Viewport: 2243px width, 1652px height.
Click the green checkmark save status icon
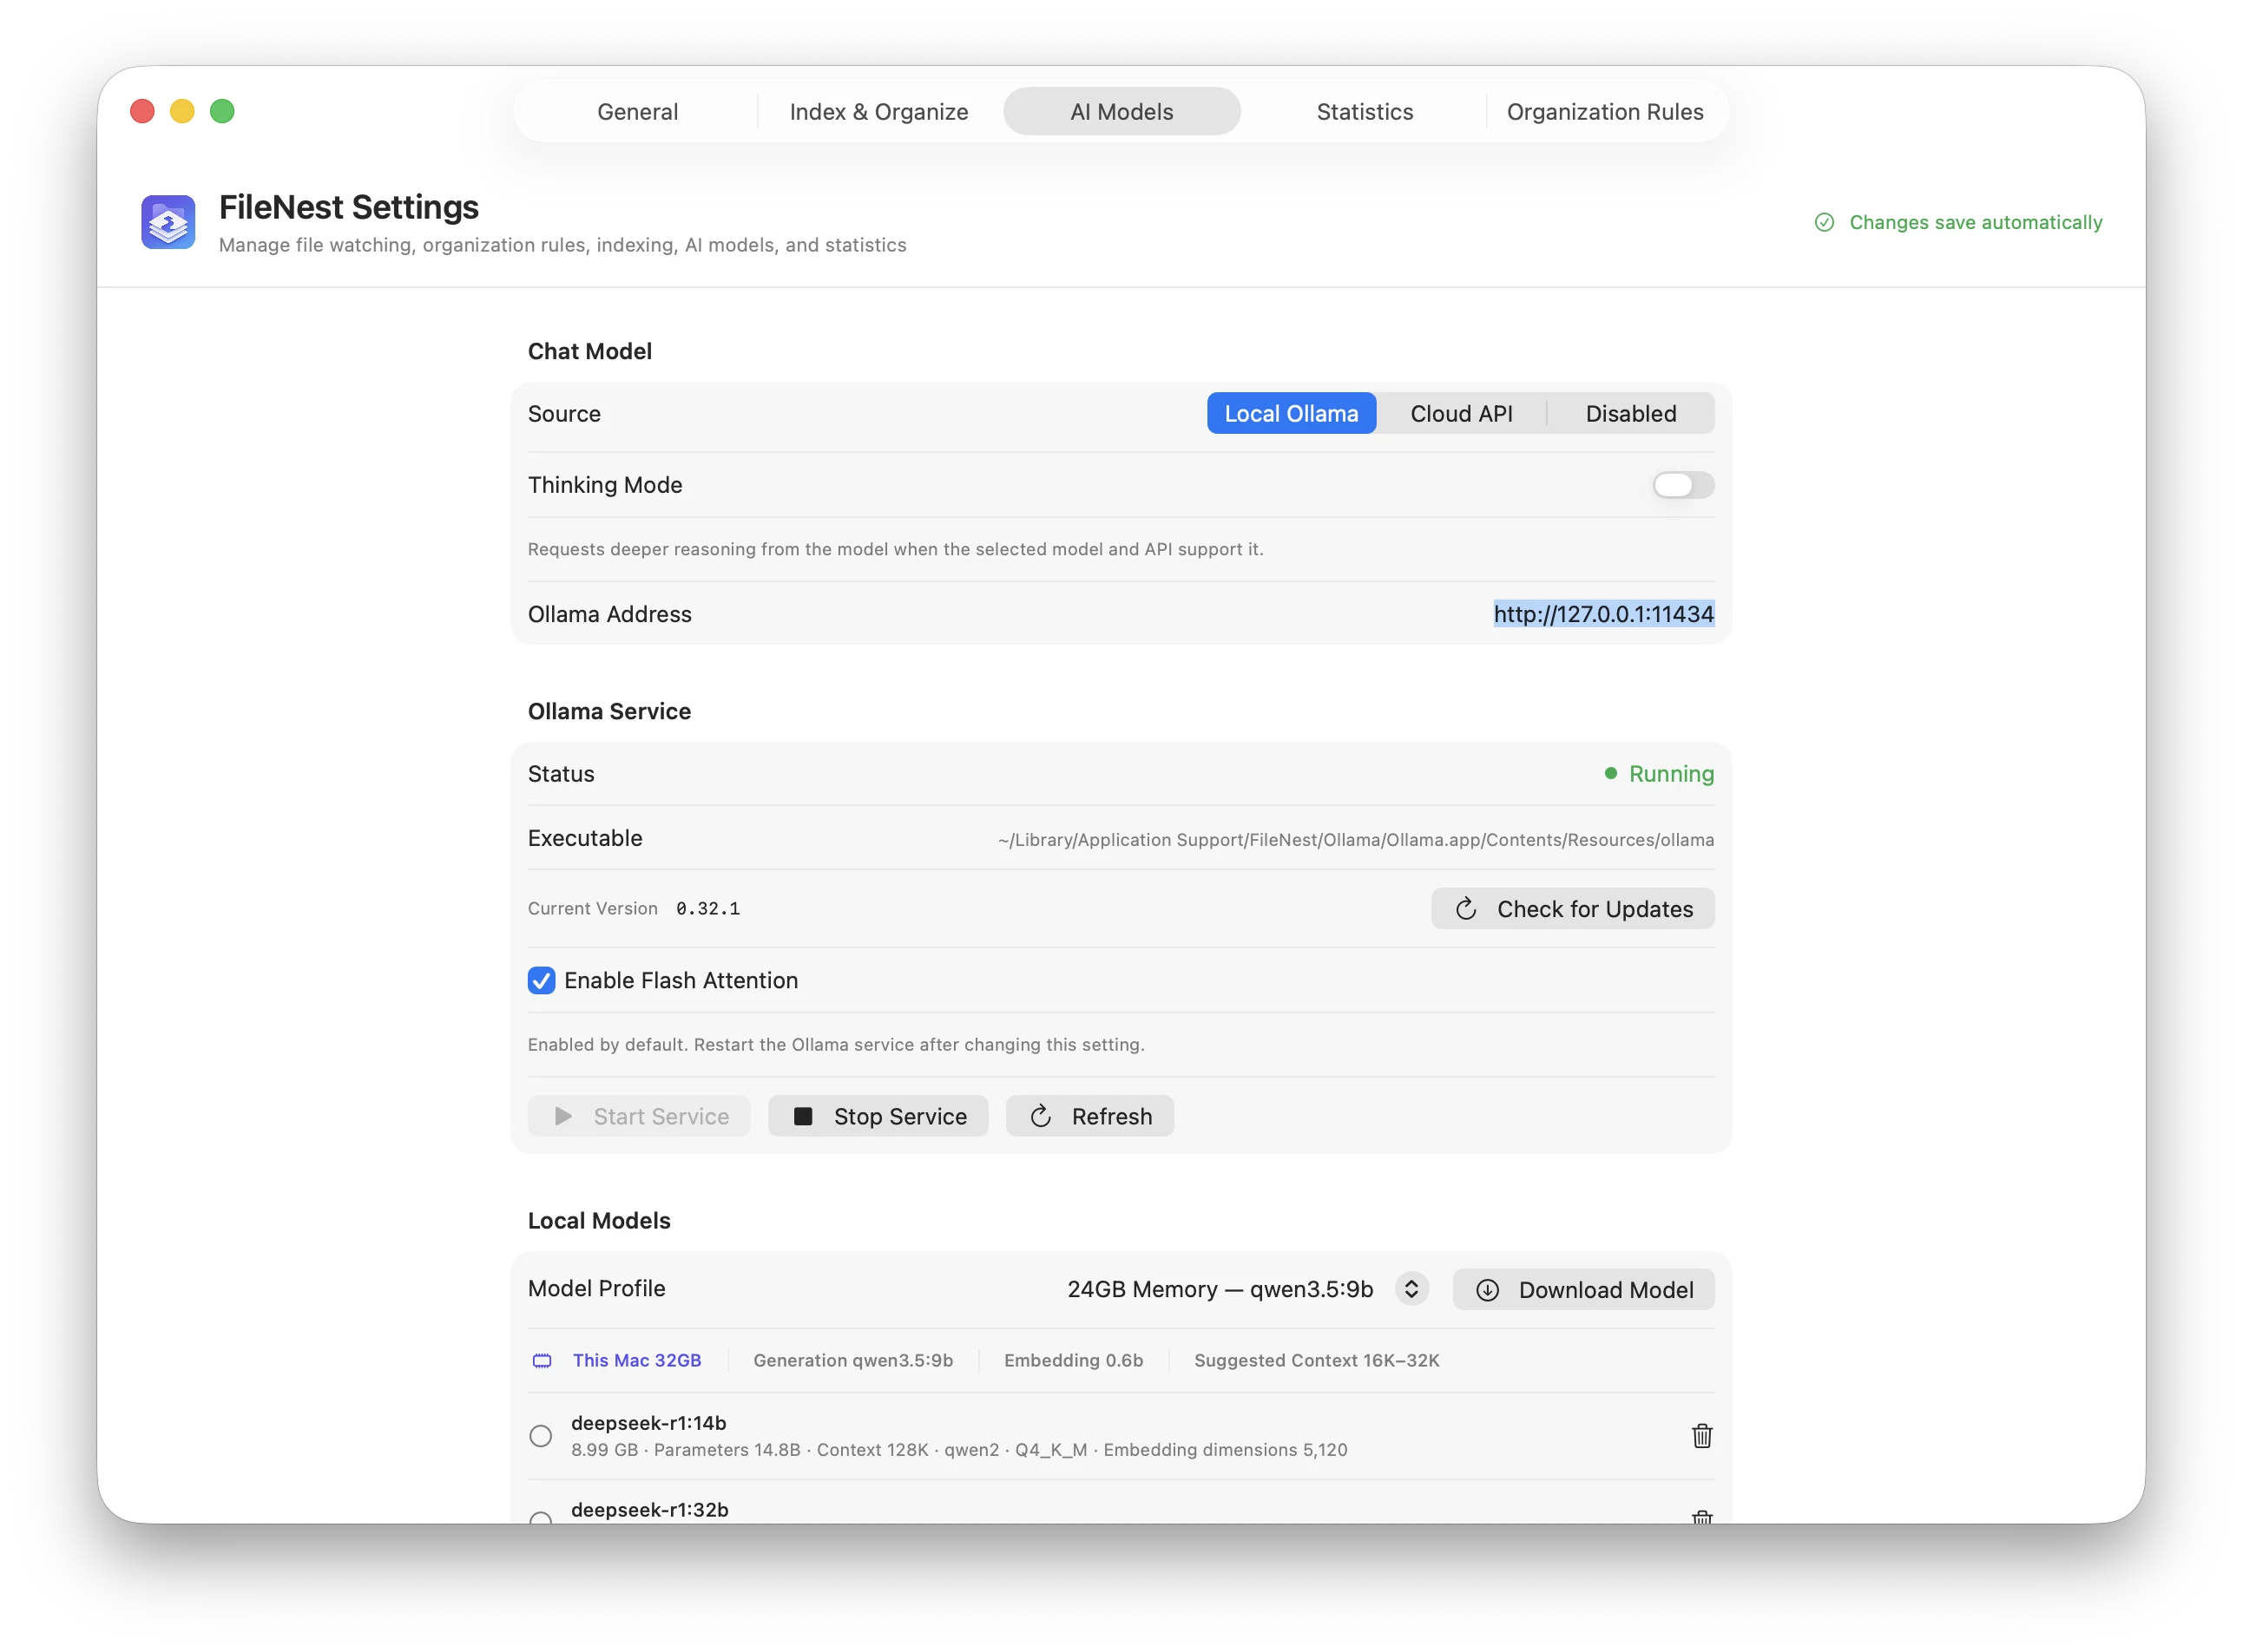click(x=1824, y=222)
